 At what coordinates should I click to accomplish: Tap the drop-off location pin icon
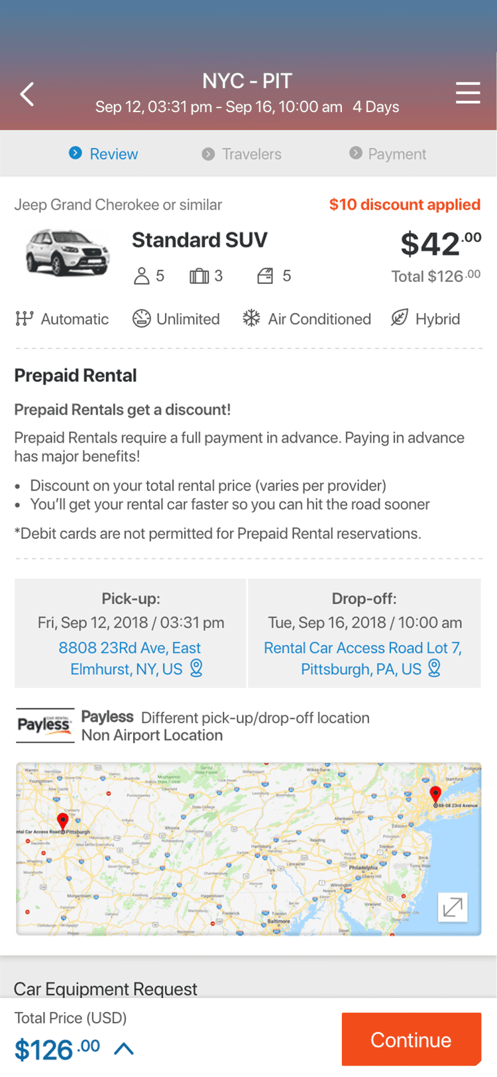tap(434, 668)
